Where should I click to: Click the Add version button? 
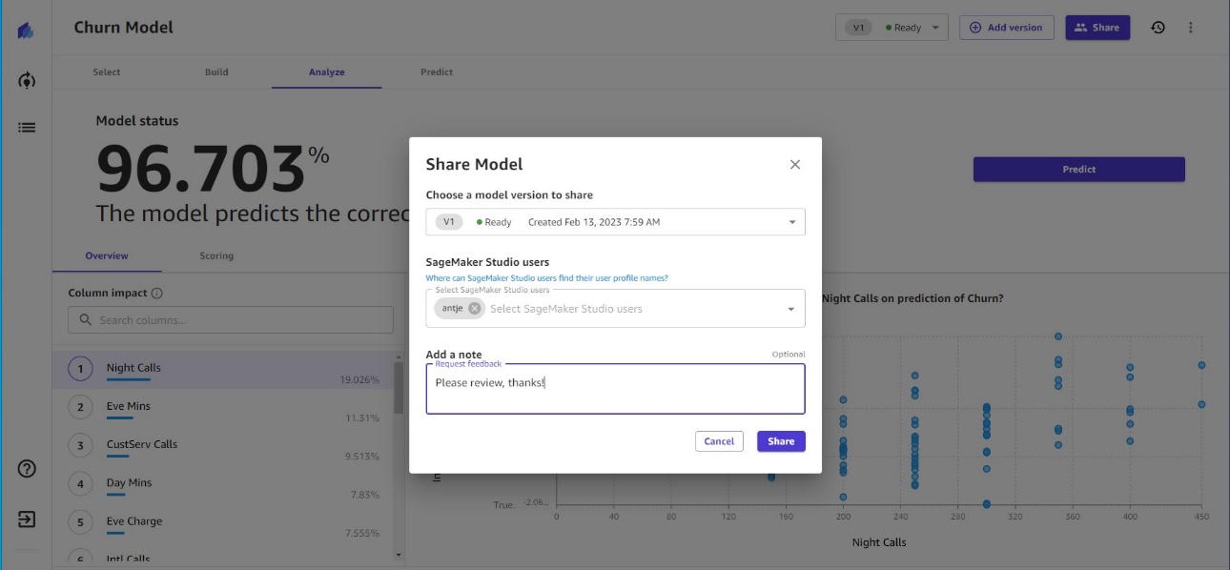[x=1007, y=28]
